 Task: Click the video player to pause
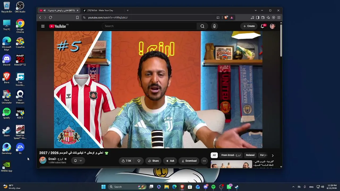158,90
